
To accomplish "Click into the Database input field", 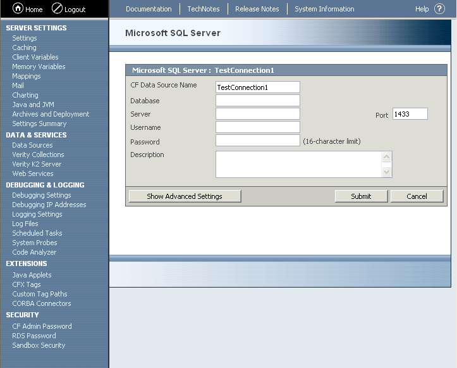I will (x=257, y=101).
